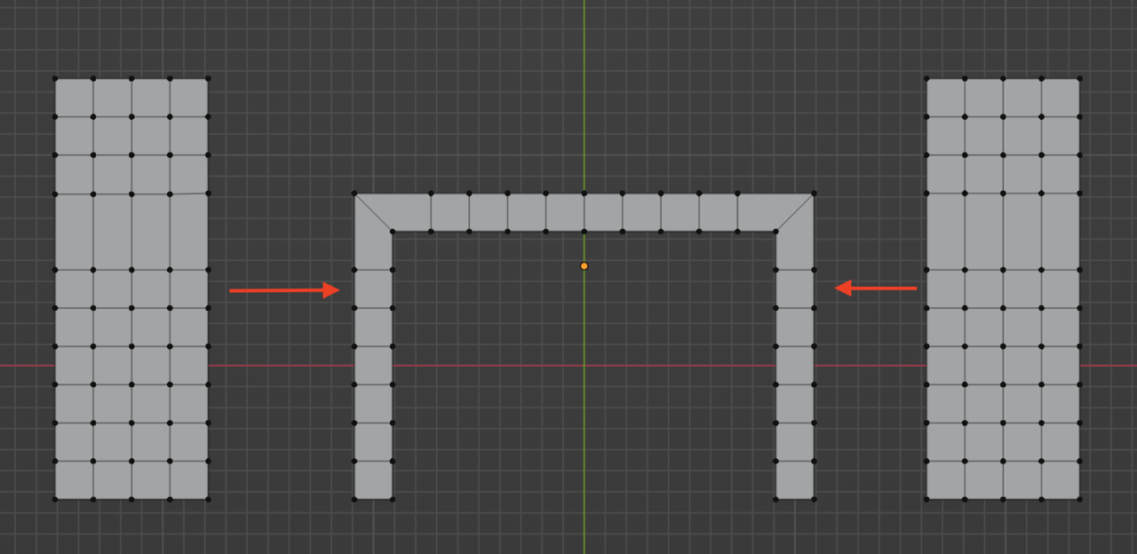Select bottom-left corner vertex of right mesh

[x=926, y=499]
